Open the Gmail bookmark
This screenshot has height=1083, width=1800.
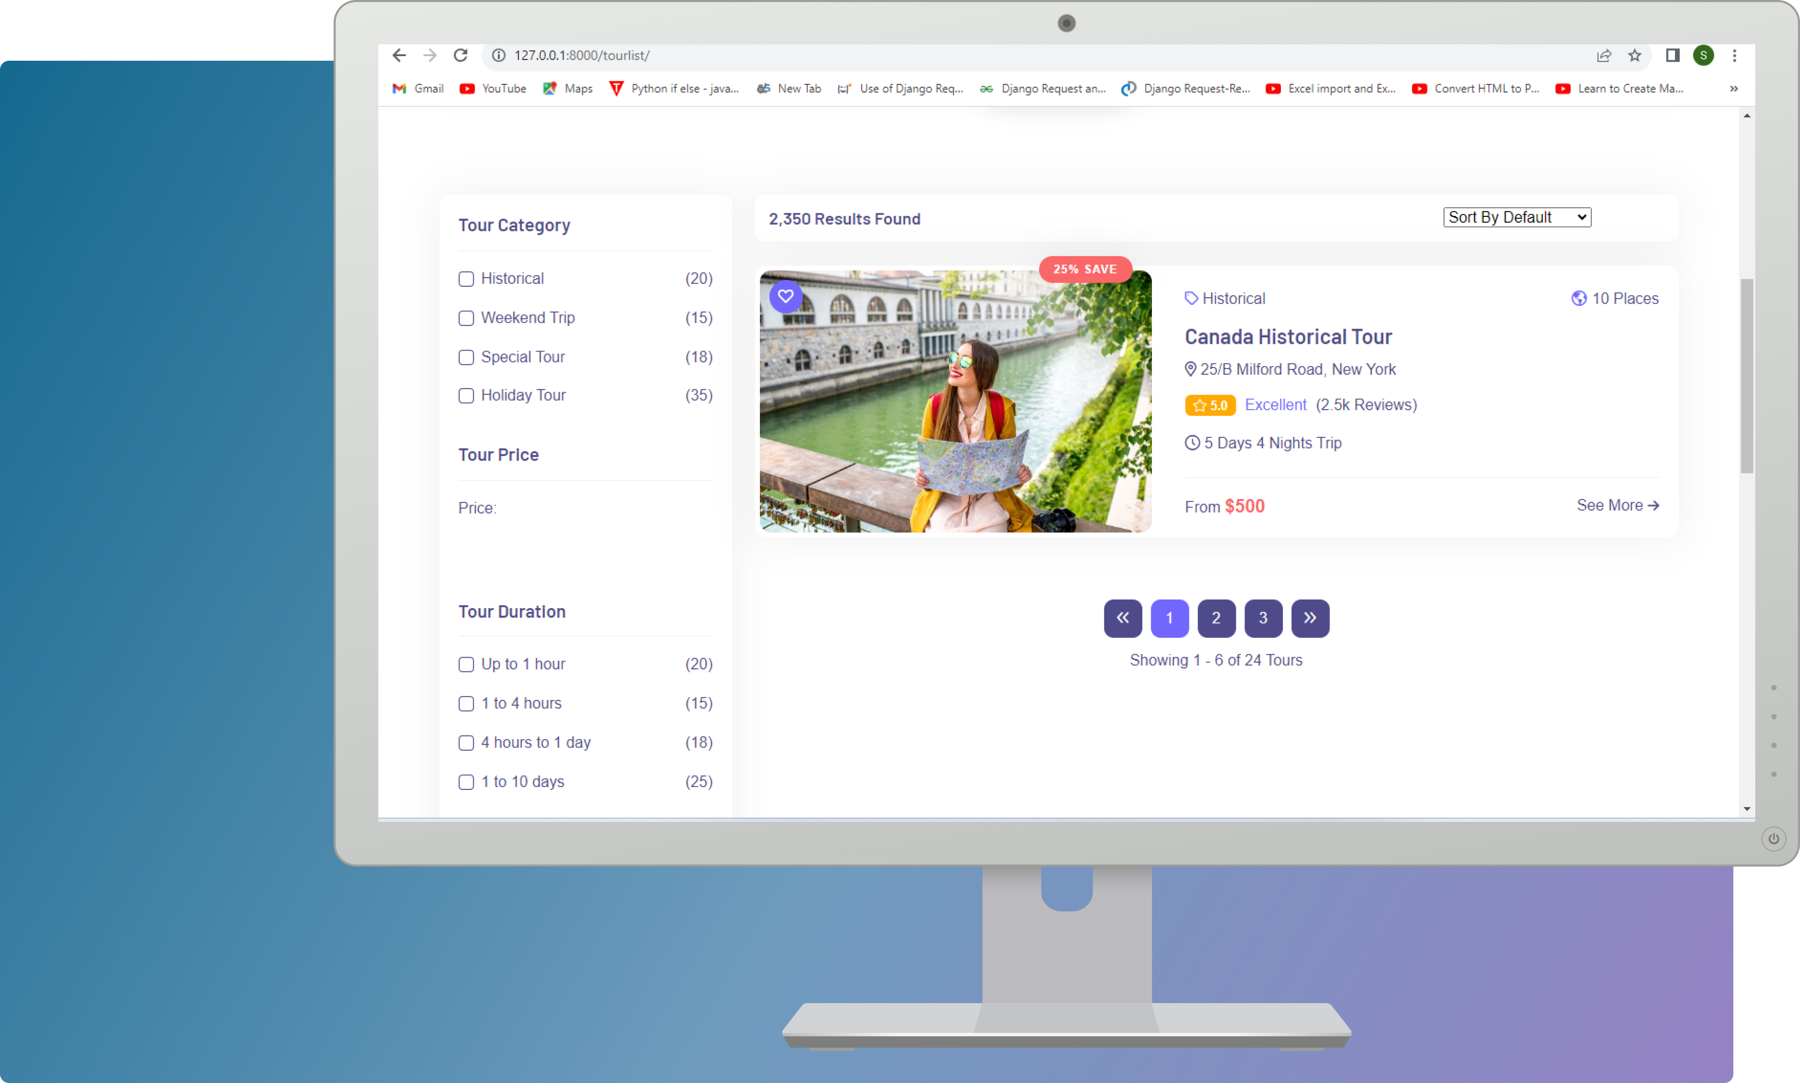pyautogui.click(x=418, y=88)
